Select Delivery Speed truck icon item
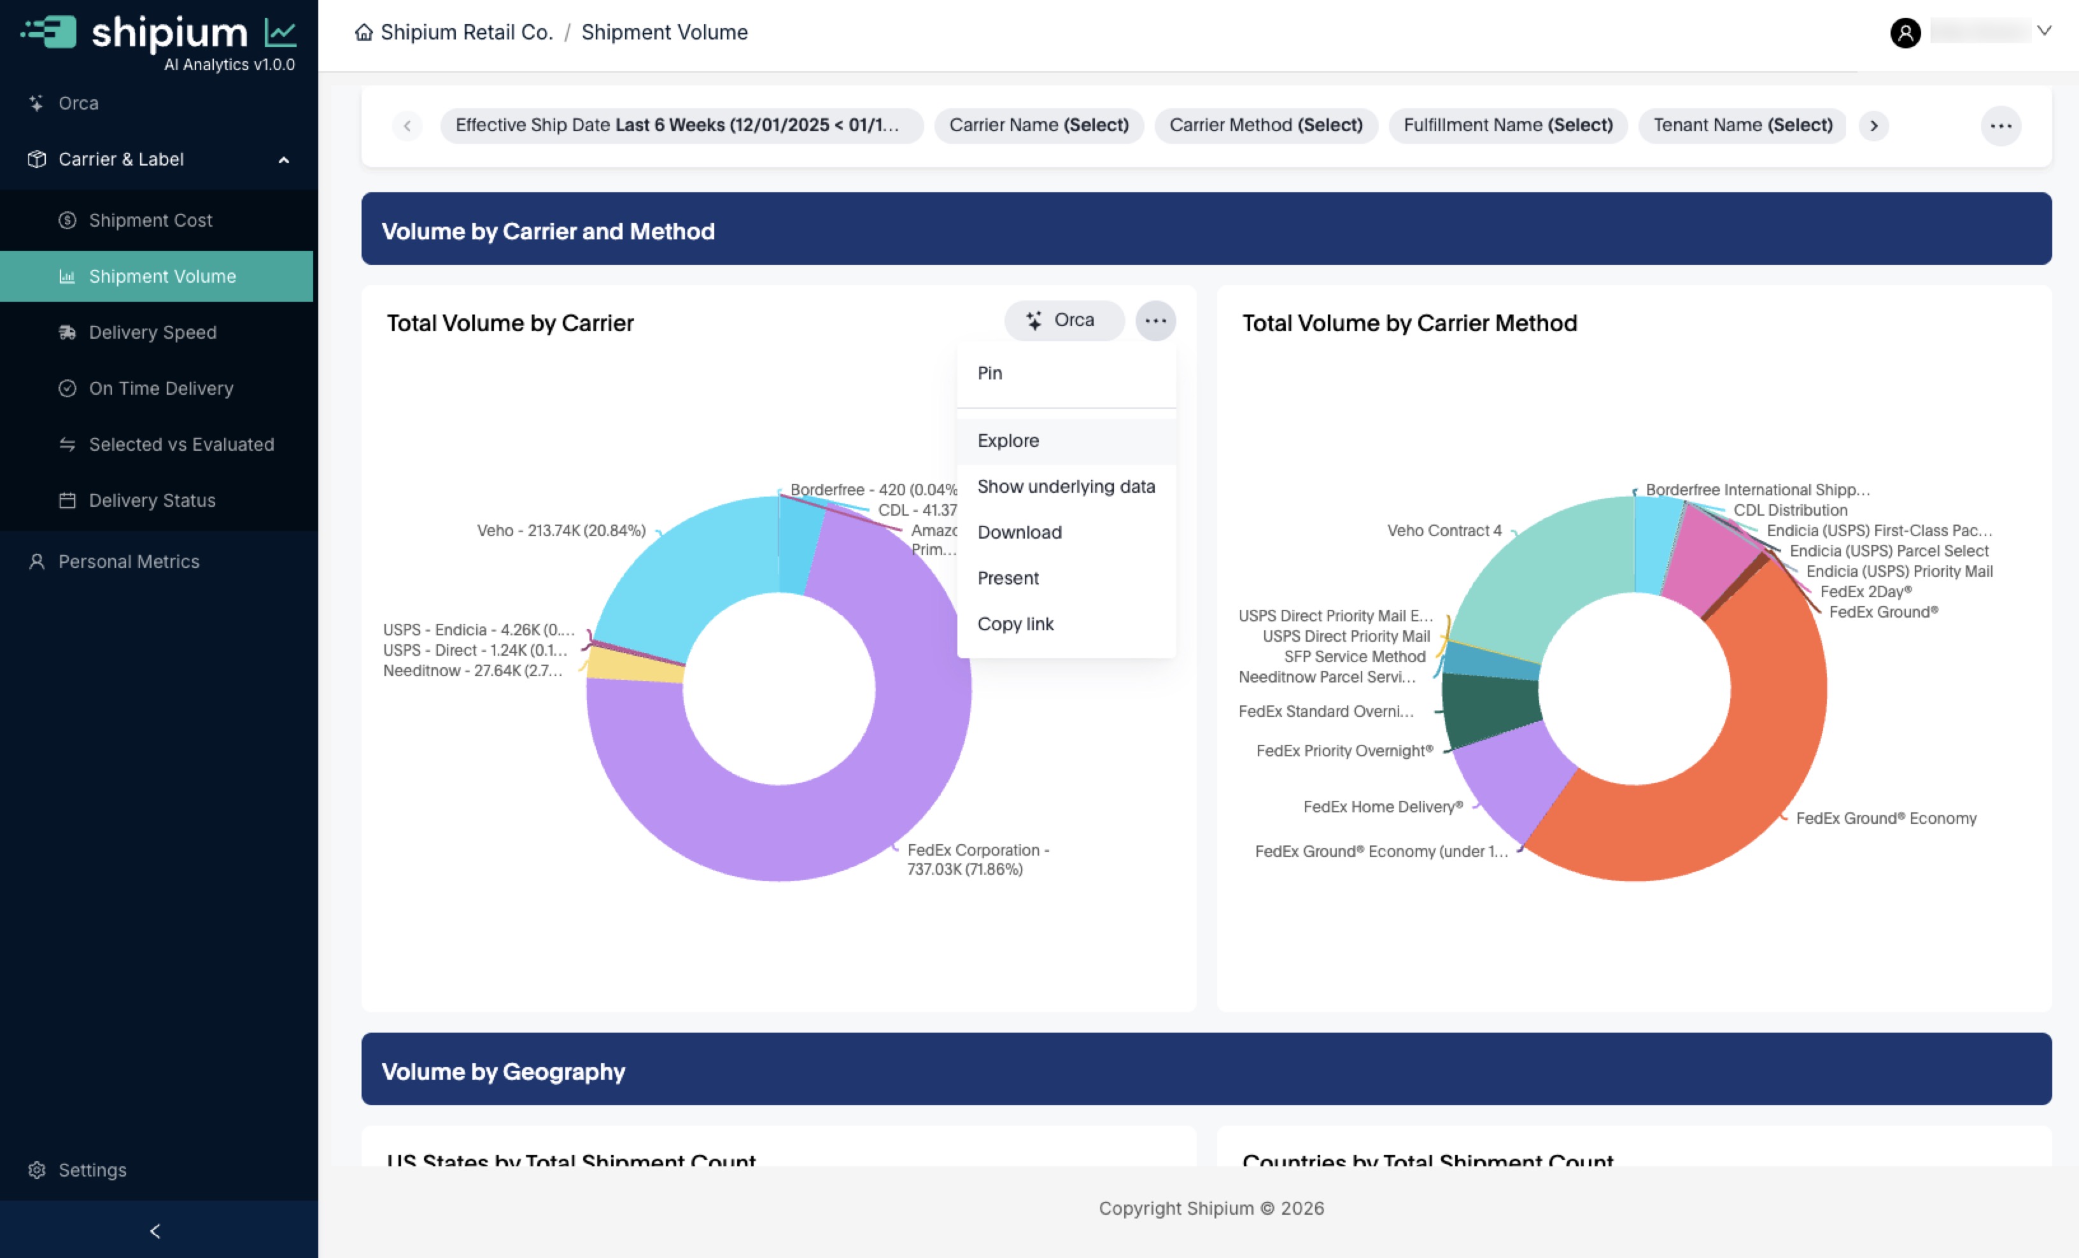The height and width of the screenshot is (1258, 2079). [x=67, y=332]
